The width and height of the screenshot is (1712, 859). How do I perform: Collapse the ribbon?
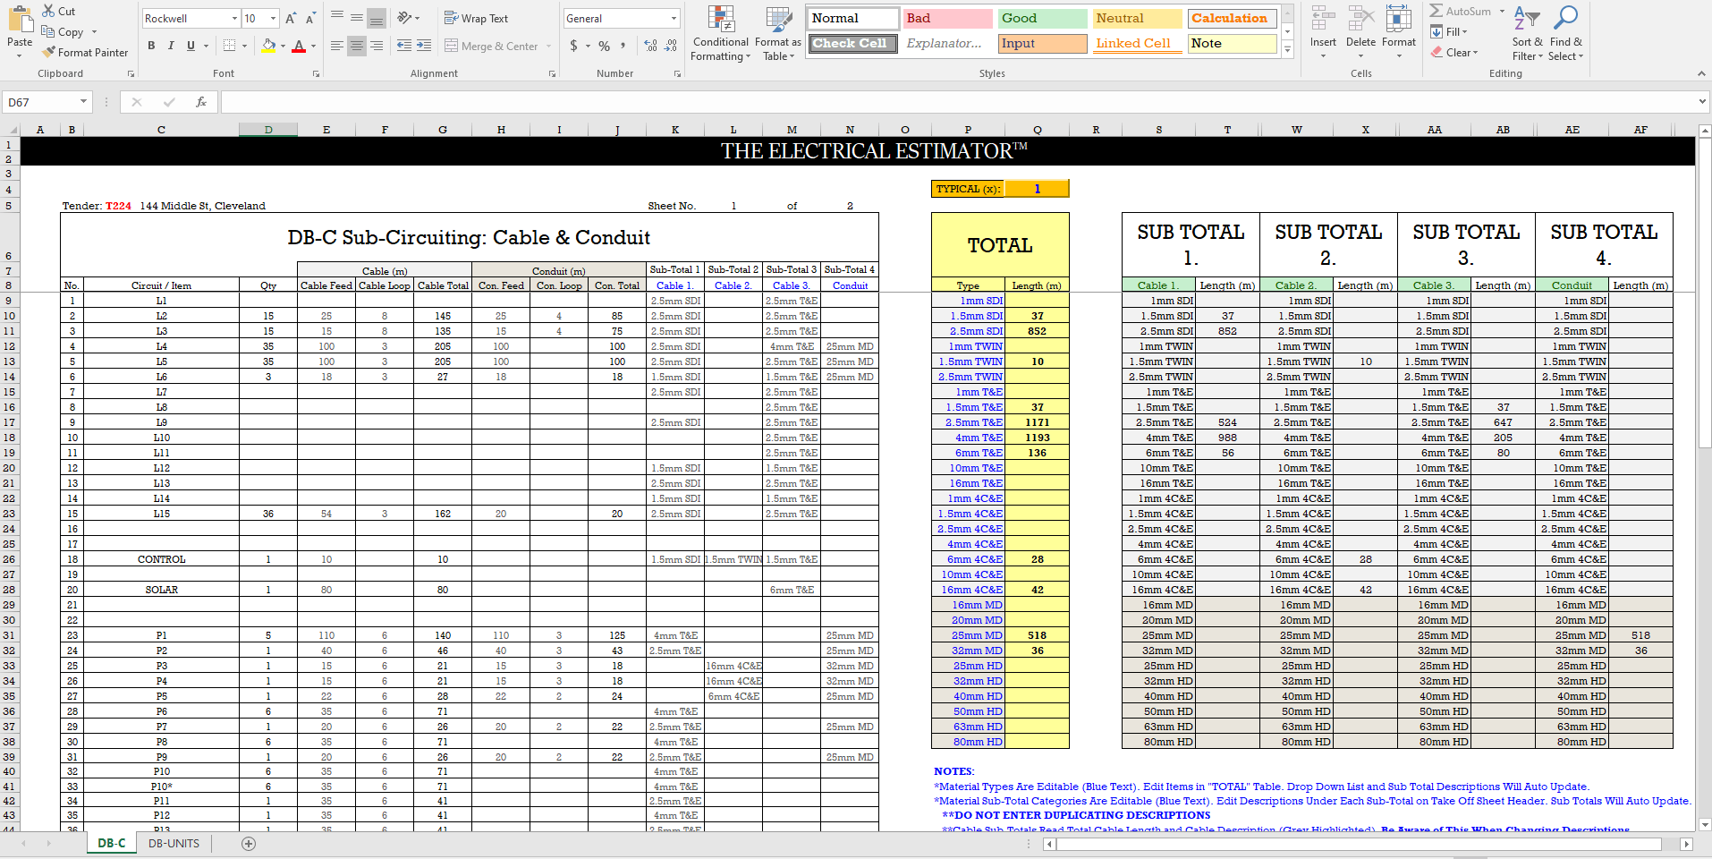coord(1700,73)
